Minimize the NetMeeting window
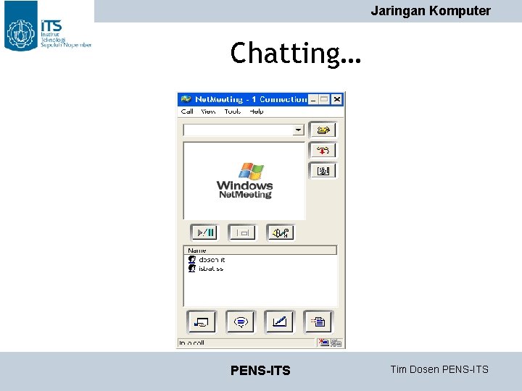 pyautogui.click(x=313, y=99)
